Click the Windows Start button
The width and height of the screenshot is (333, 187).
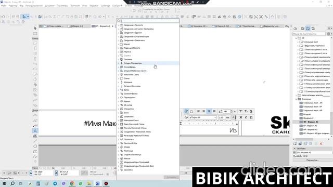[x=4, y=183]
